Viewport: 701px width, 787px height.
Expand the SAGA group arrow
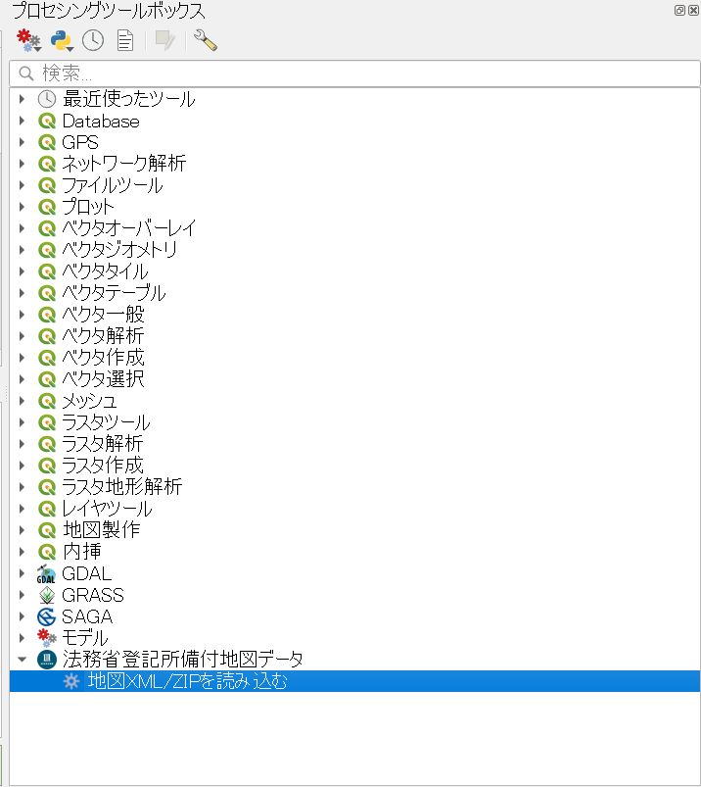[22, 616]
